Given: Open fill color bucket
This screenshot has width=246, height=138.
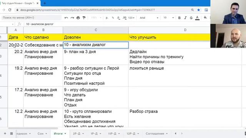Looking at the screenshot, I should tap(205, 18).
